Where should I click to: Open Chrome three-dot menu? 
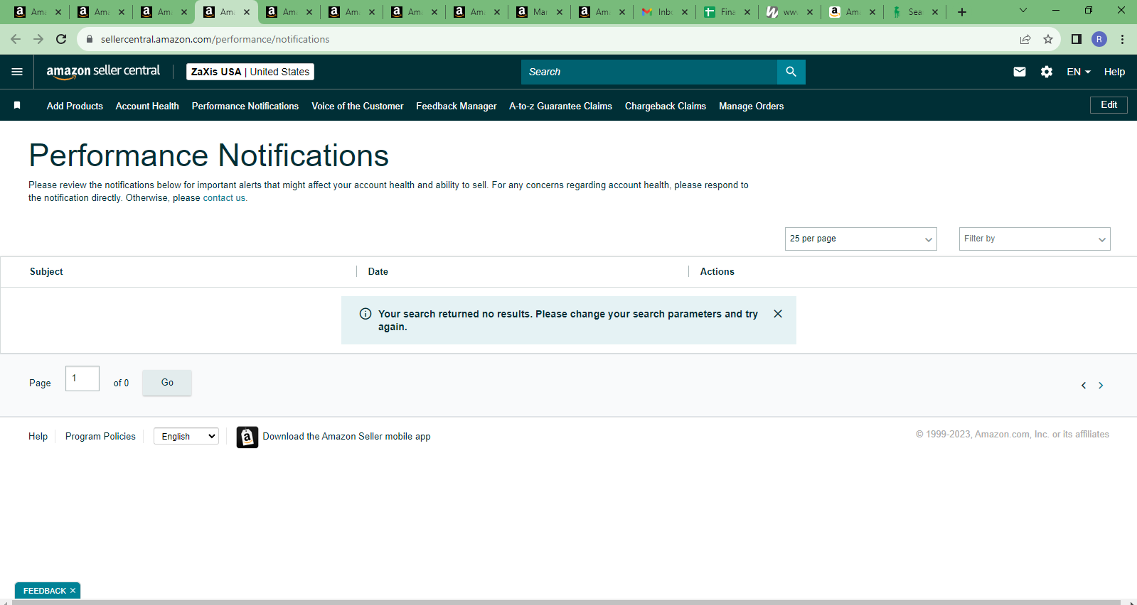click(x=1122, y=39)
